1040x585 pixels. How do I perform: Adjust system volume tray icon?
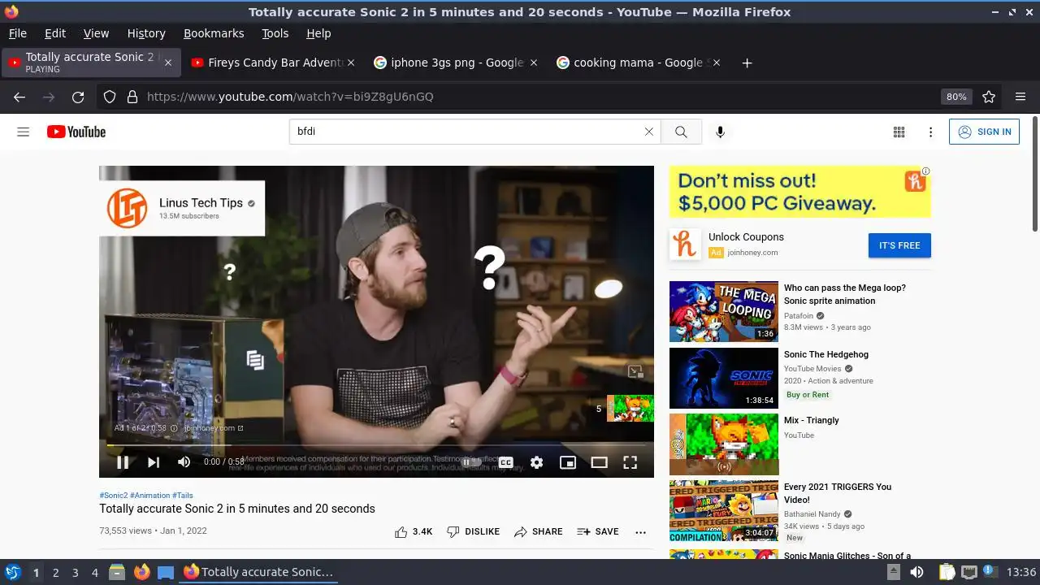(916, 572)
